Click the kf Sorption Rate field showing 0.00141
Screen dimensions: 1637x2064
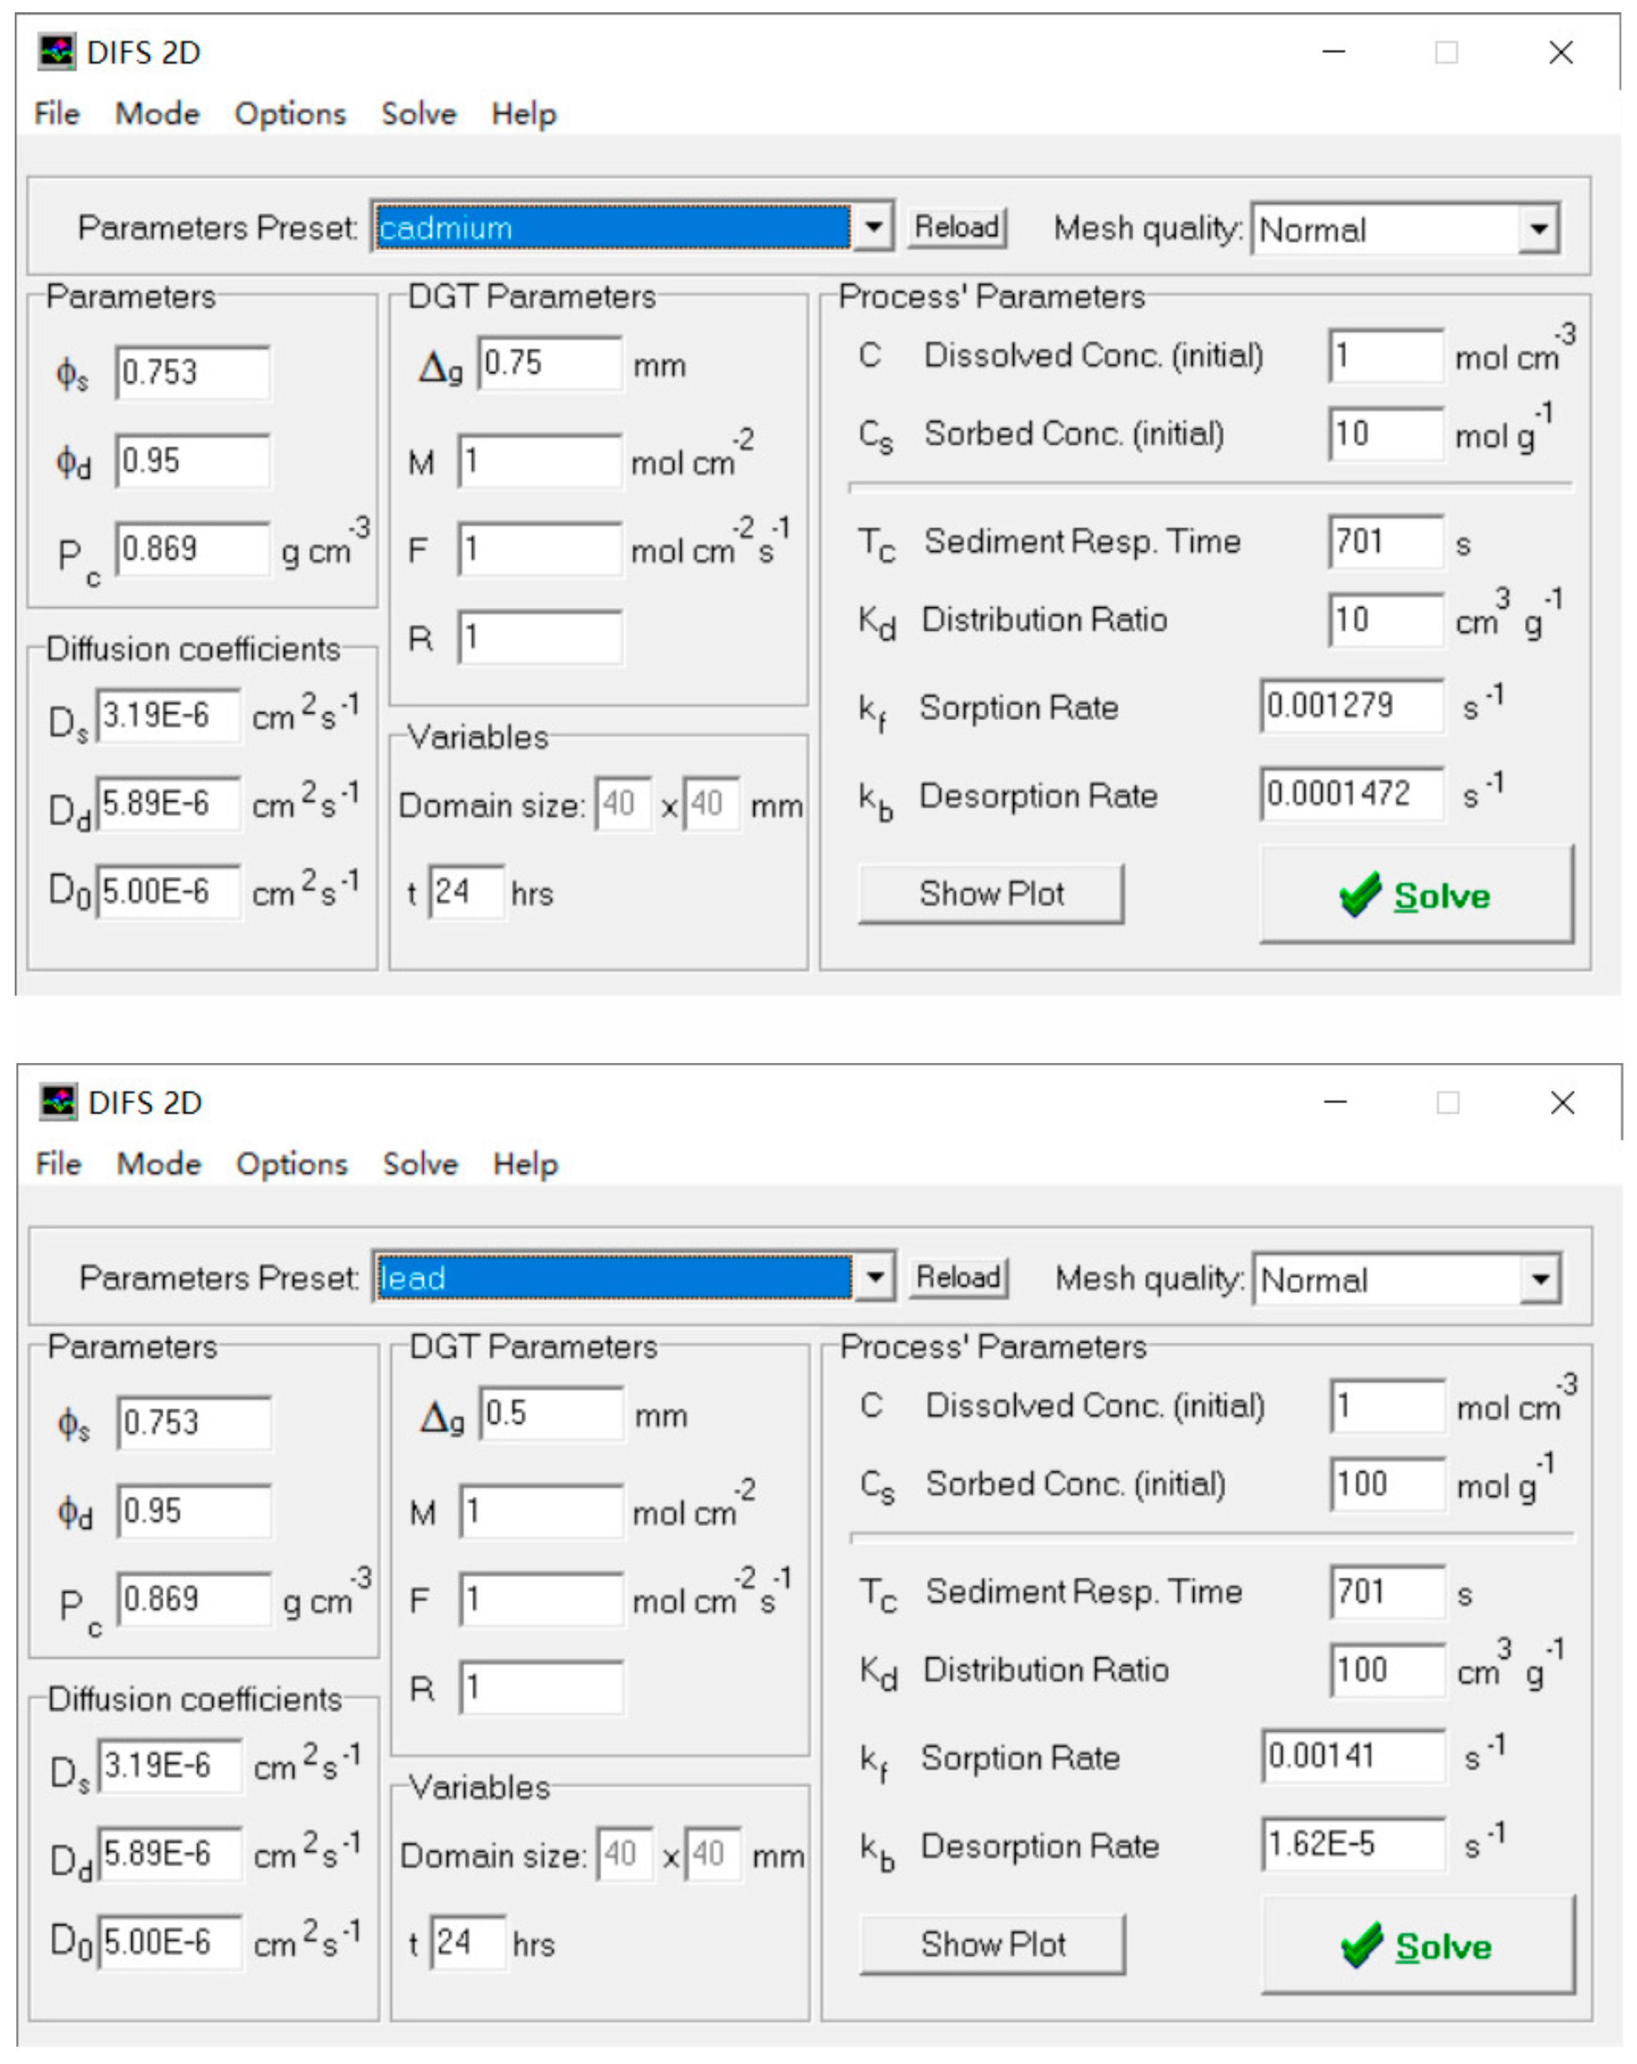pyautogui.click(x=1354, y=1757)
